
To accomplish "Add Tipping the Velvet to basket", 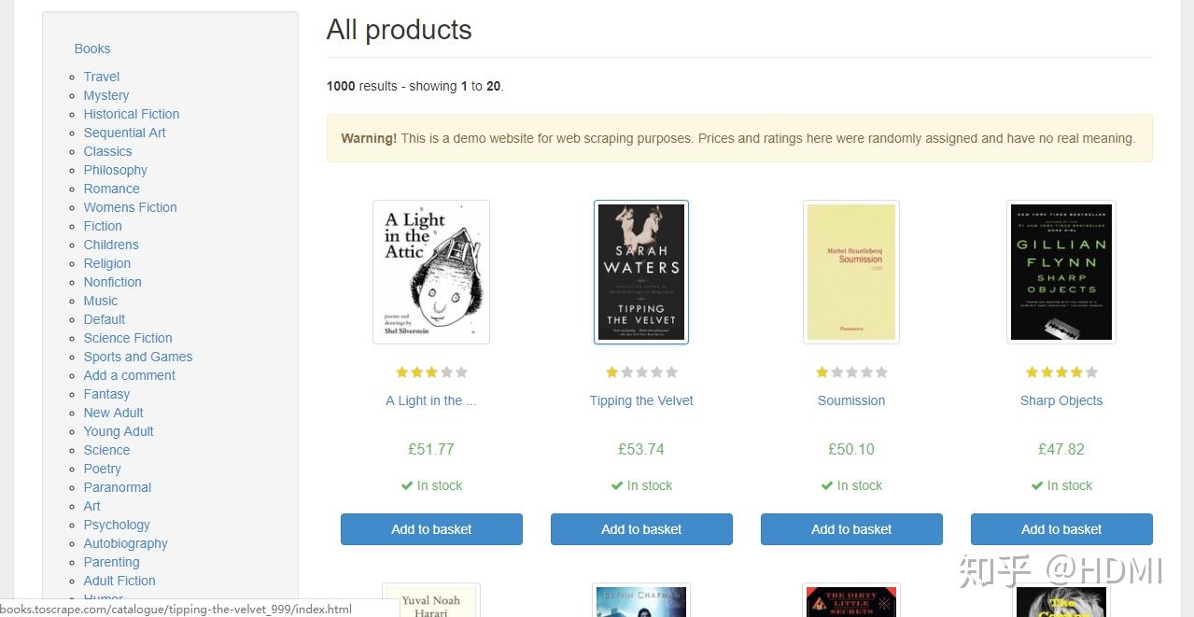I will pos(641,529).
